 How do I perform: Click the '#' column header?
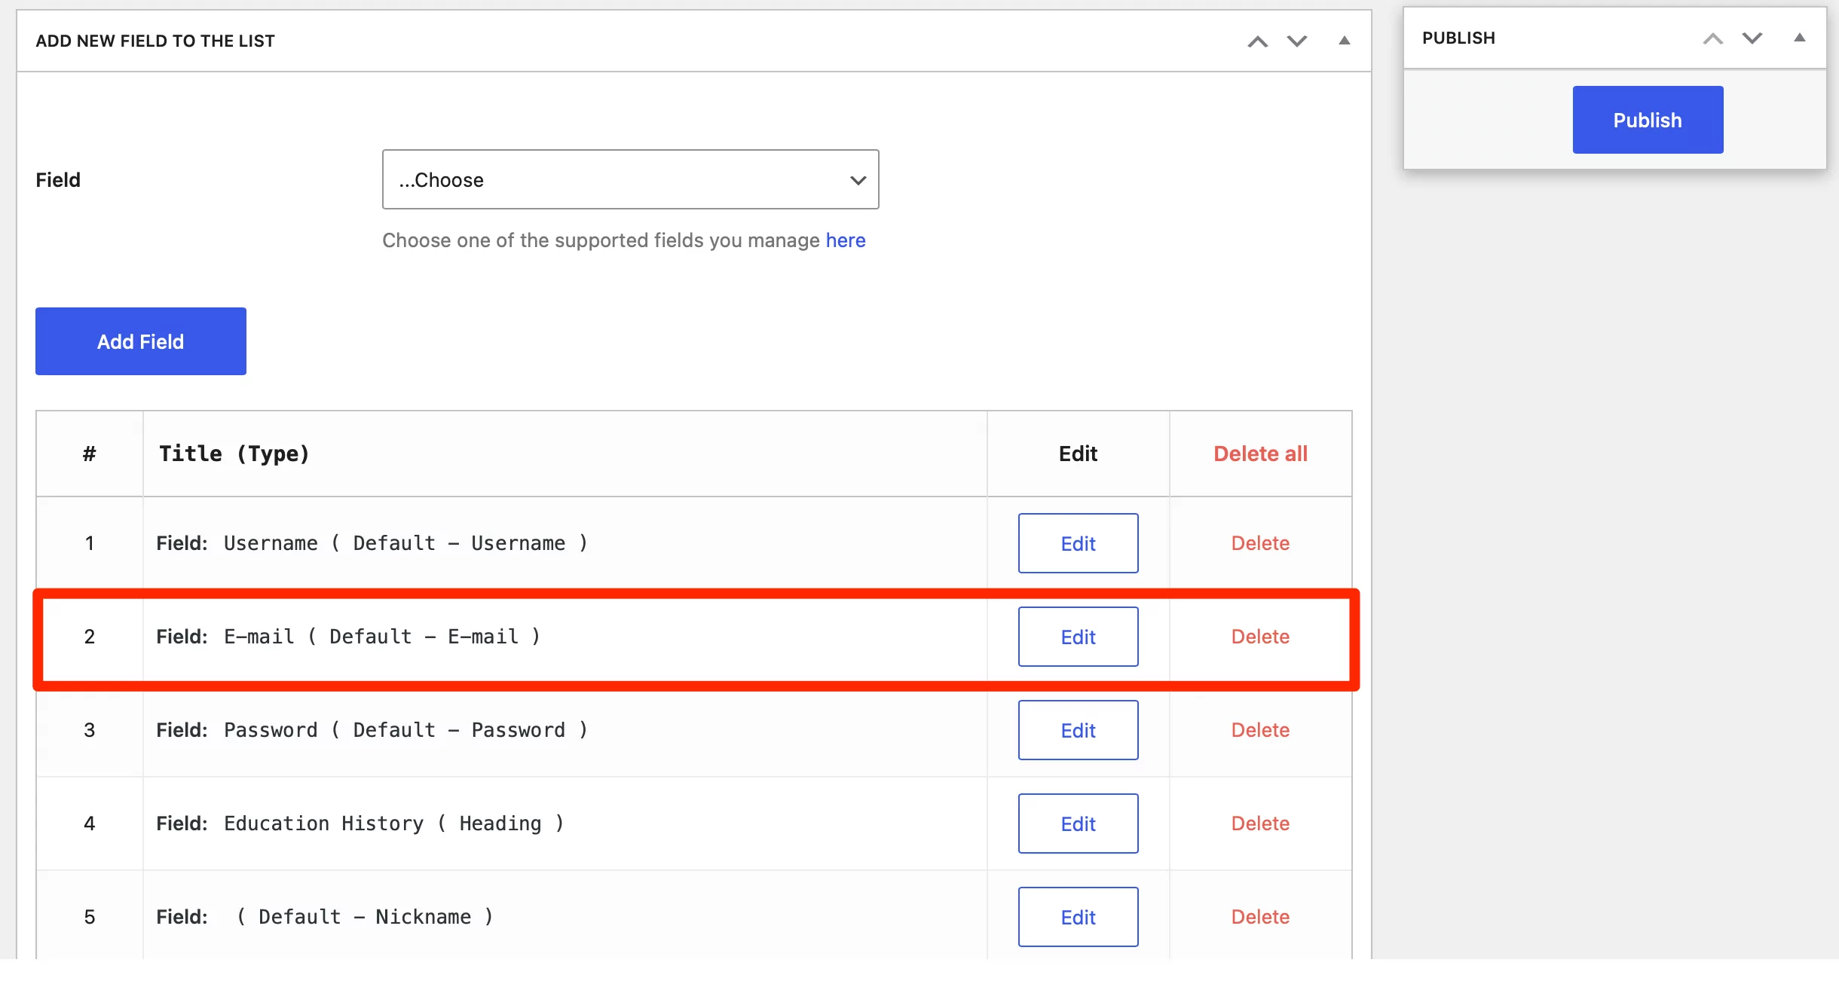89,454
